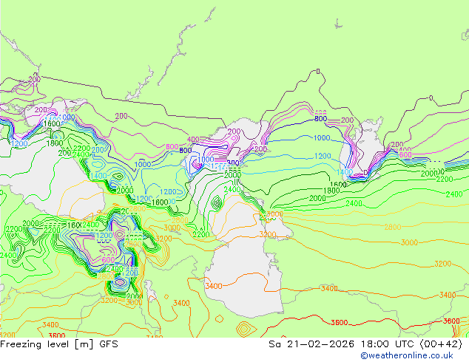This screenshot has width=469, height=362.
Task: Click the magenta 400 label left of the 800 label
Action: [193, 140]
